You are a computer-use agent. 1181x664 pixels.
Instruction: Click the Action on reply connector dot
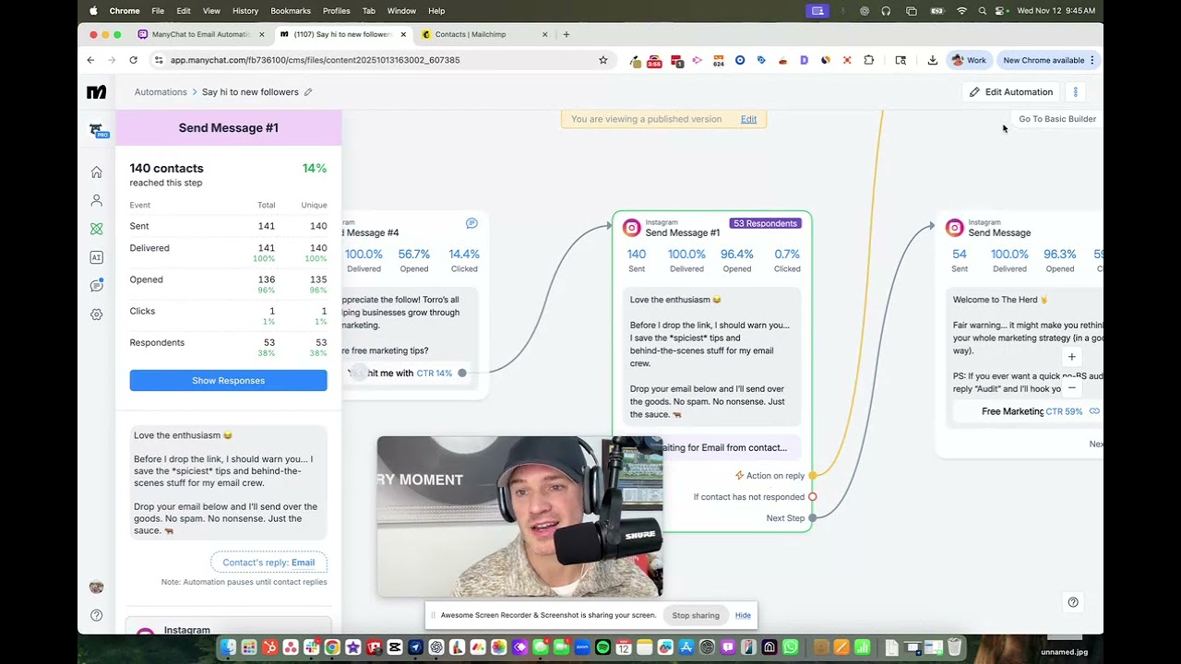click(x=813, y=476)
